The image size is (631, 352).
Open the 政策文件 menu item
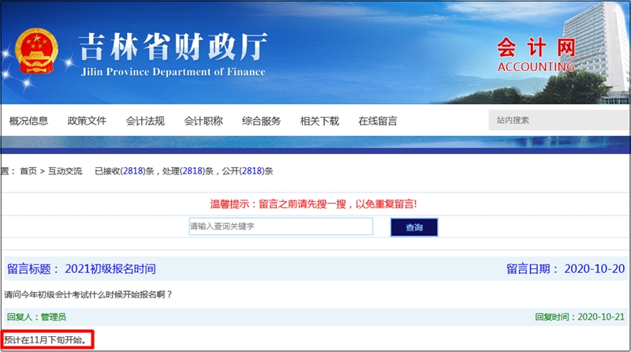87,121
